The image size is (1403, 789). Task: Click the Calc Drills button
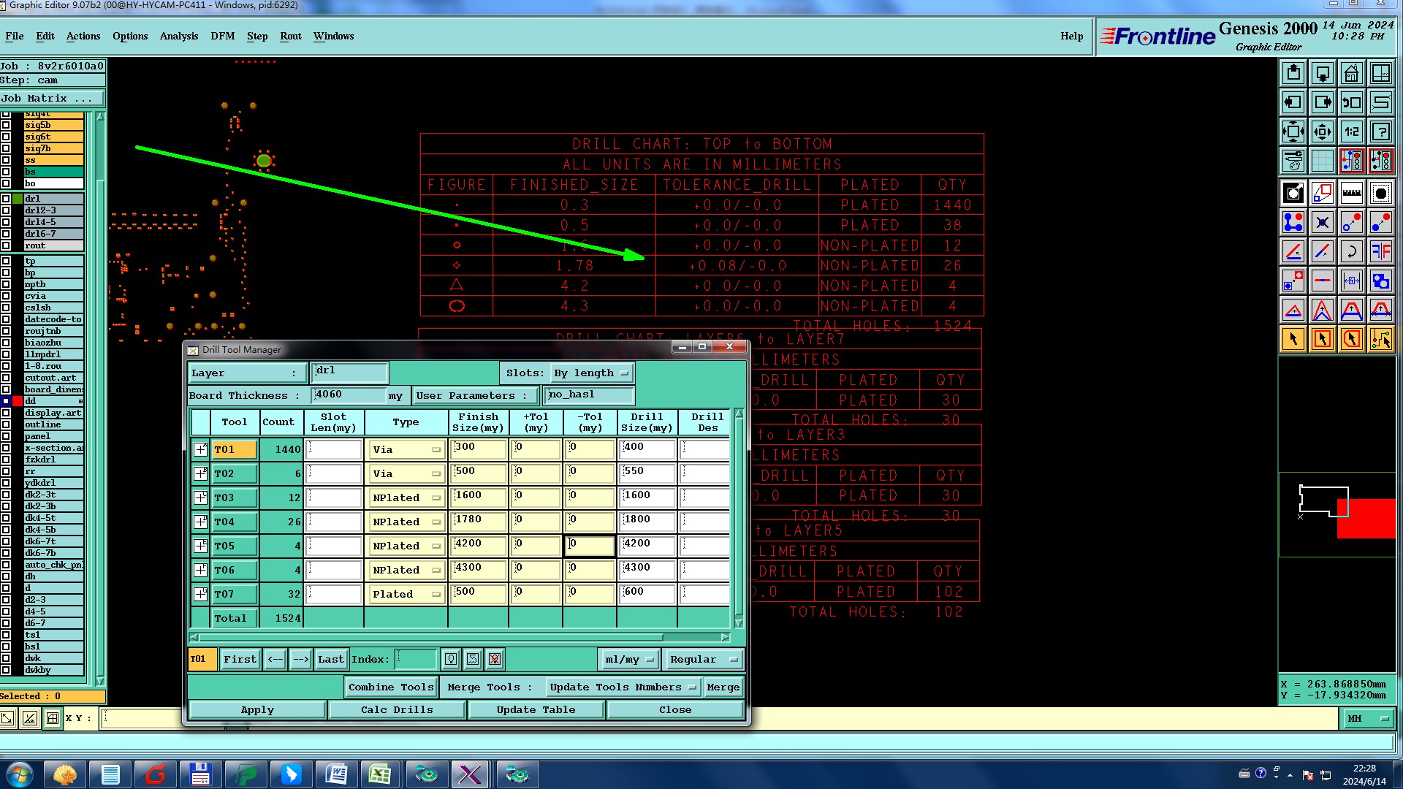(x=397, y=709)
